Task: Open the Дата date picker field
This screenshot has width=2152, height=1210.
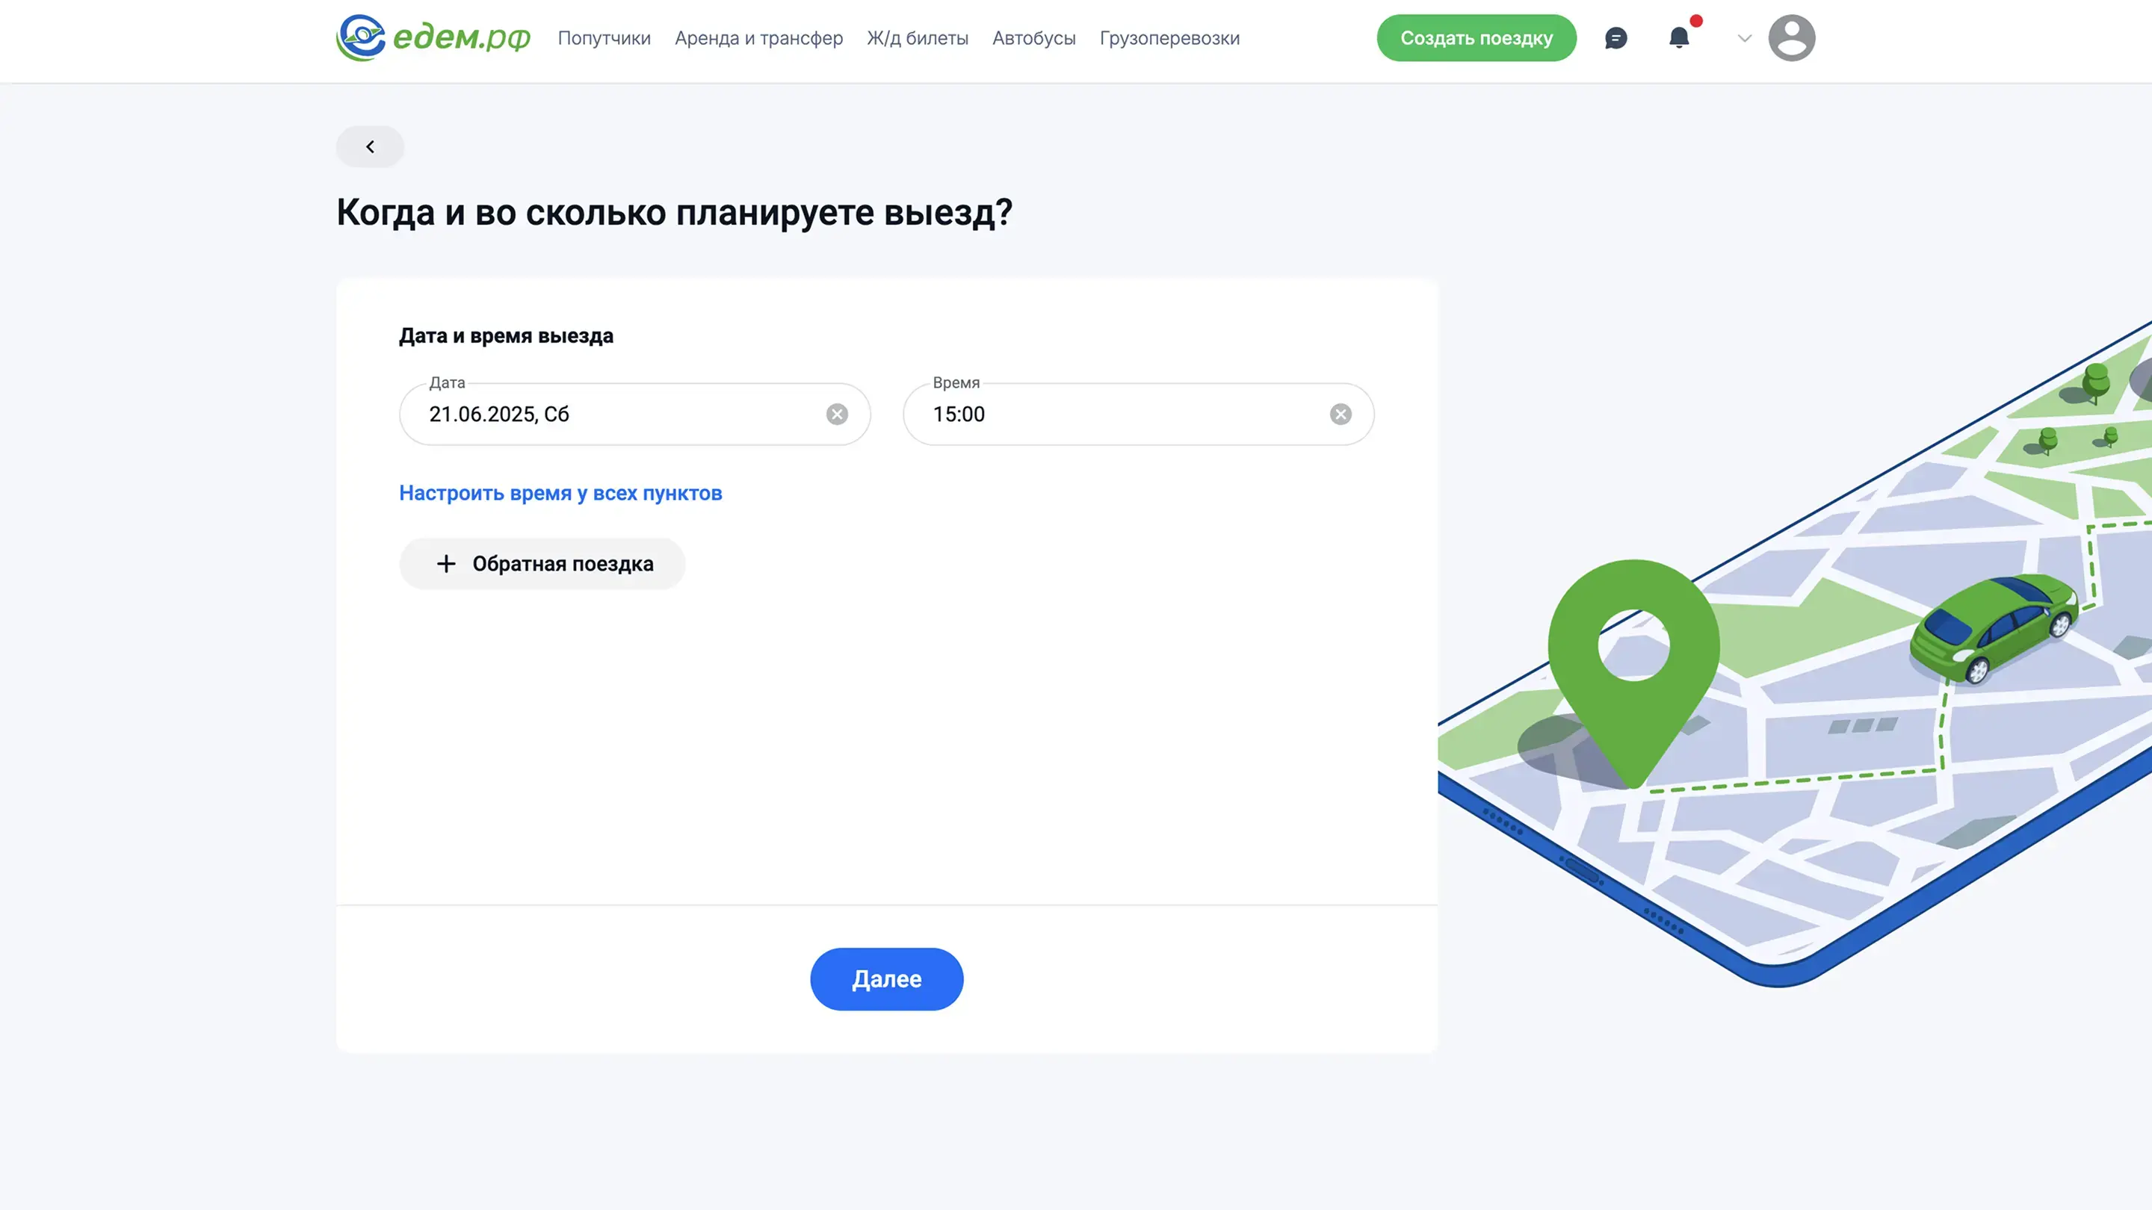Action: pos(618,415)
